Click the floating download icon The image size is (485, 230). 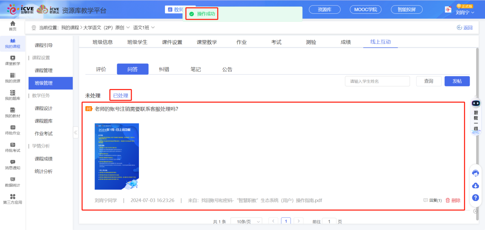pos(475,185)
